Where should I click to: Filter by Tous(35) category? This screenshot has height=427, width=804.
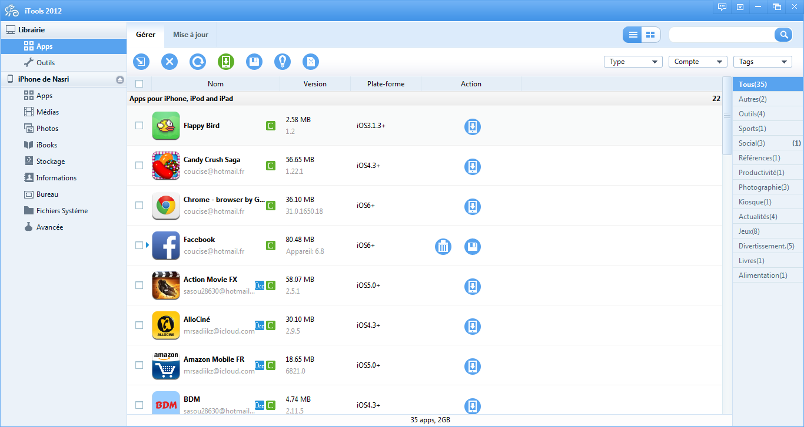click(768, 85)
